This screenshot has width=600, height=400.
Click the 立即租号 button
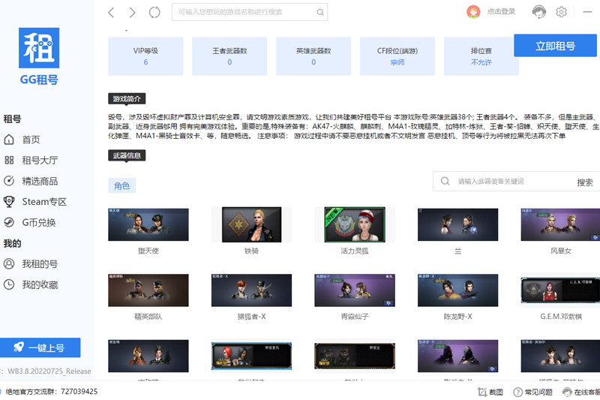[x=555, y=46]
